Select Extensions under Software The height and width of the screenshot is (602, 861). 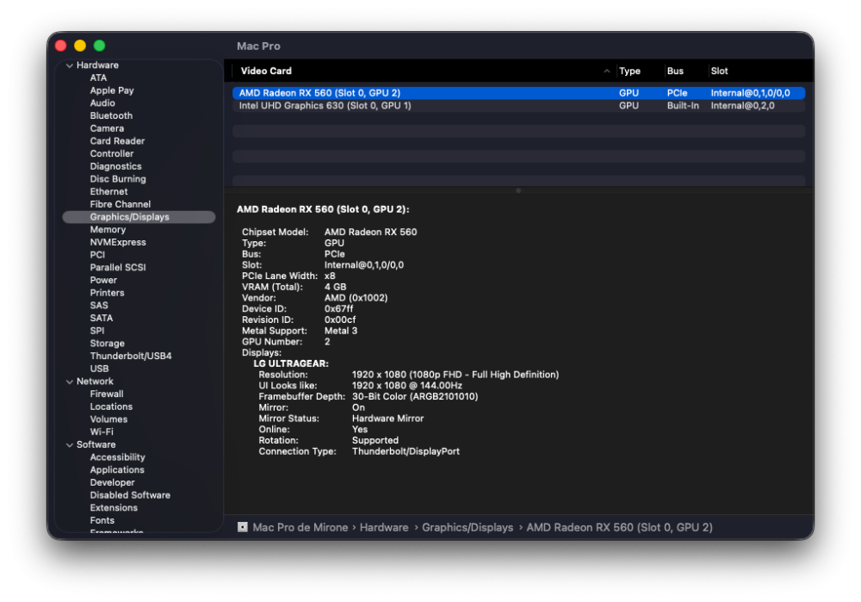[114, 508]
